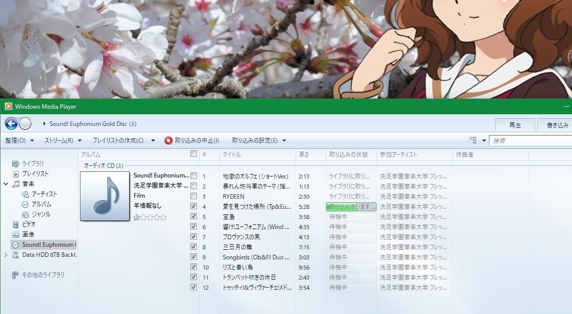
Task: Click the blue Back arrow button
Action: [x=11, y=124]
